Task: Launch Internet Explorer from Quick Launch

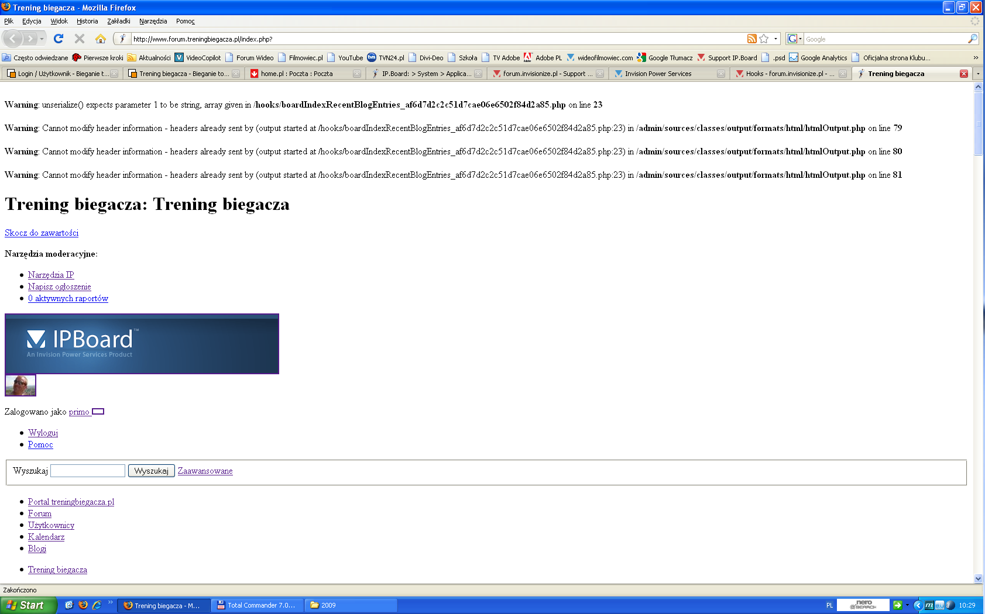Action: click(x=97, y=605)
